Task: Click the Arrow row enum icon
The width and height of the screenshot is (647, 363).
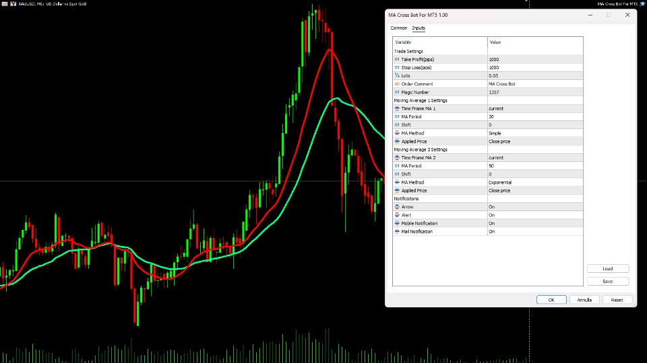Action: [397, 207]
